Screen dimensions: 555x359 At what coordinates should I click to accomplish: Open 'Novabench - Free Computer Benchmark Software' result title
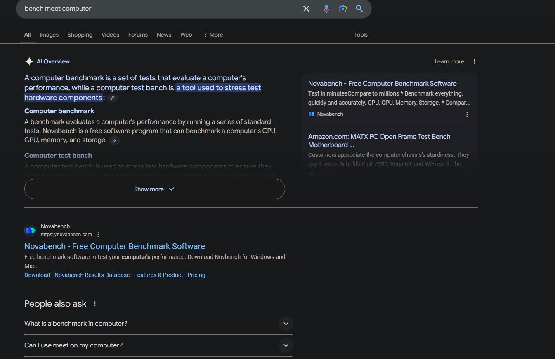[115, 246]
